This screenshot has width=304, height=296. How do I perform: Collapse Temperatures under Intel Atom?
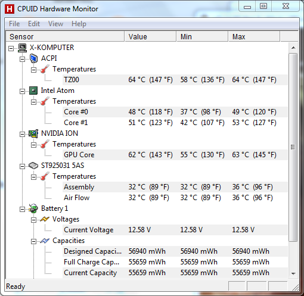(33, 102)
